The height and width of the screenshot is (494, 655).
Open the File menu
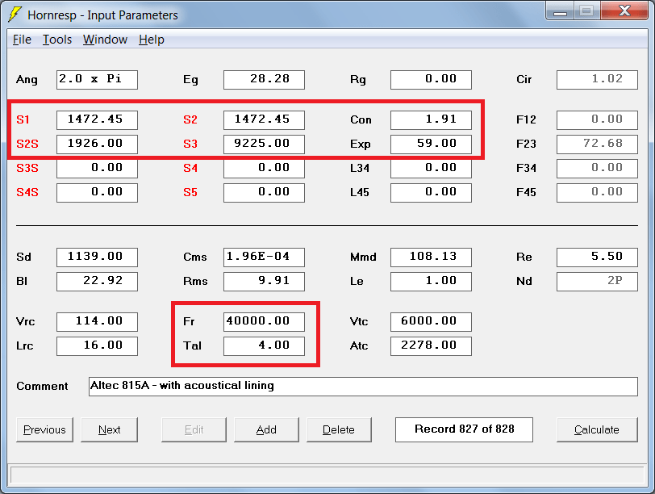click(x=22, y=40)
